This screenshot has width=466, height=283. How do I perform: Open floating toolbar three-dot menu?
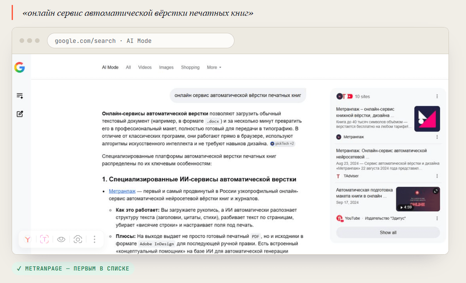coord(95,239)
